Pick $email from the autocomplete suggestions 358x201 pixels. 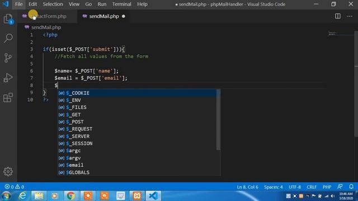pos(137,165)
